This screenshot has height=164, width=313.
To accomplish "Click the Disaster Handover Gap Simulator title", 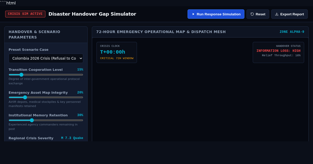I will 92,14.
